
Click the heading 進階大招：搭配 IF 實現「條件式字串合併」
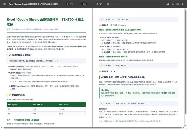125,77
